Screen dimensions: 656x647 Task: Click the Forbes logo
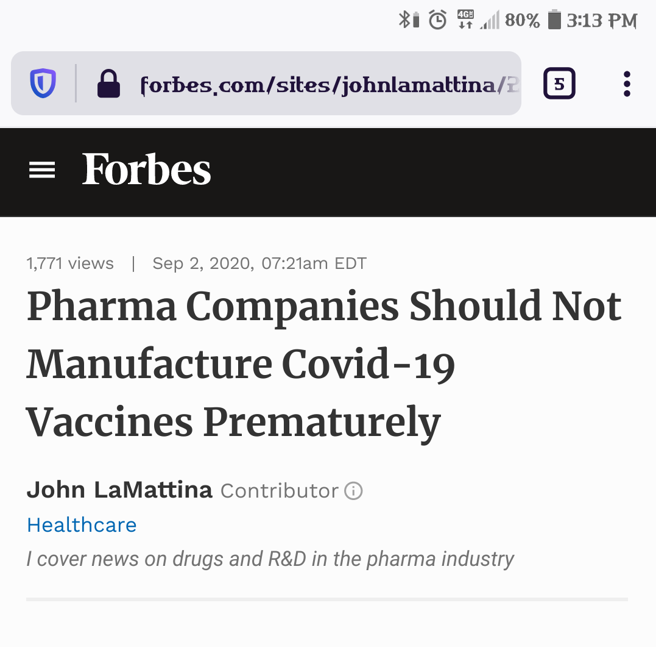point(147,170)
